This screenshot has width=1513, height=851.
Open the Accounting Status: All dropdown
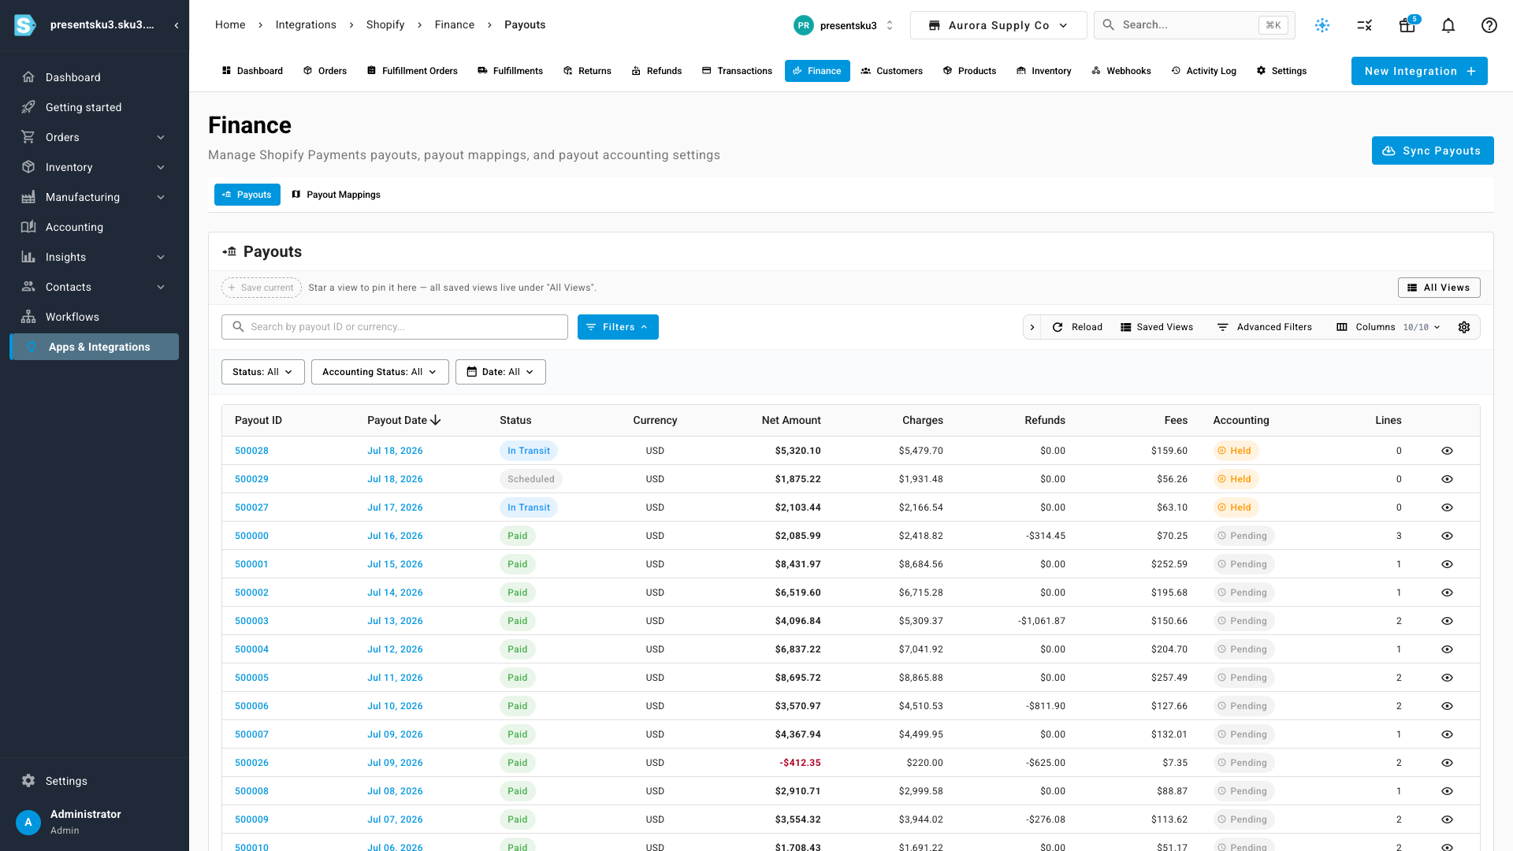pyautogui.click(x=380, y=372)
